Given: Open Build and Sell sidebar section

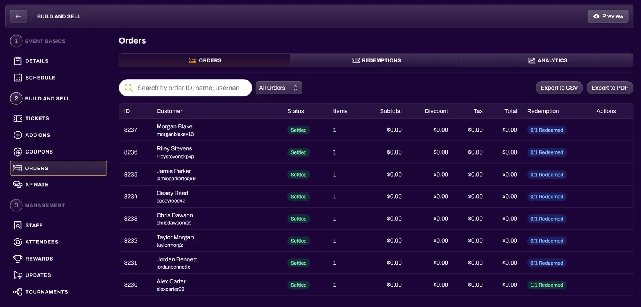Looking at the screenshot, I should pos(40,98).
